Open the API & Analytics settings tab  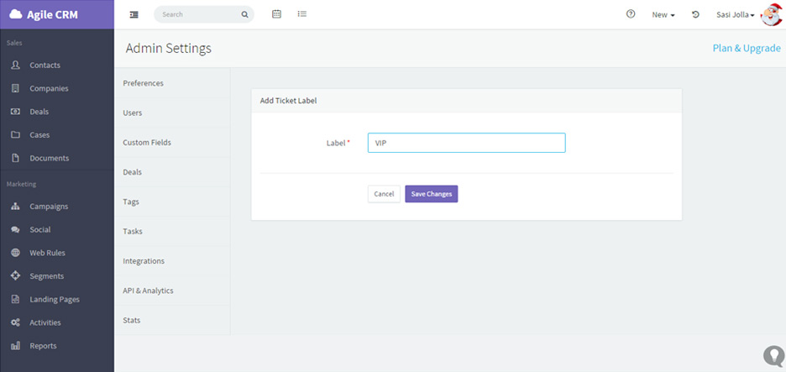tap(172, 291)
